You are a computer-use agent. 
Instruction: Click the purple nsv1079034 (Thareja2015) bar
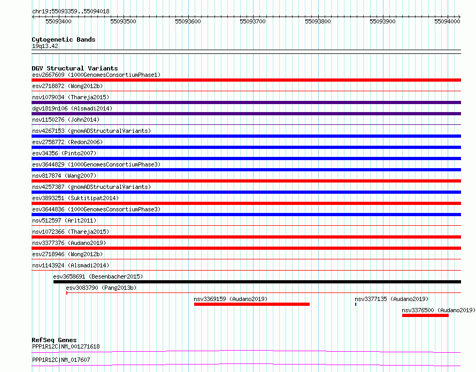coord(246,102)
